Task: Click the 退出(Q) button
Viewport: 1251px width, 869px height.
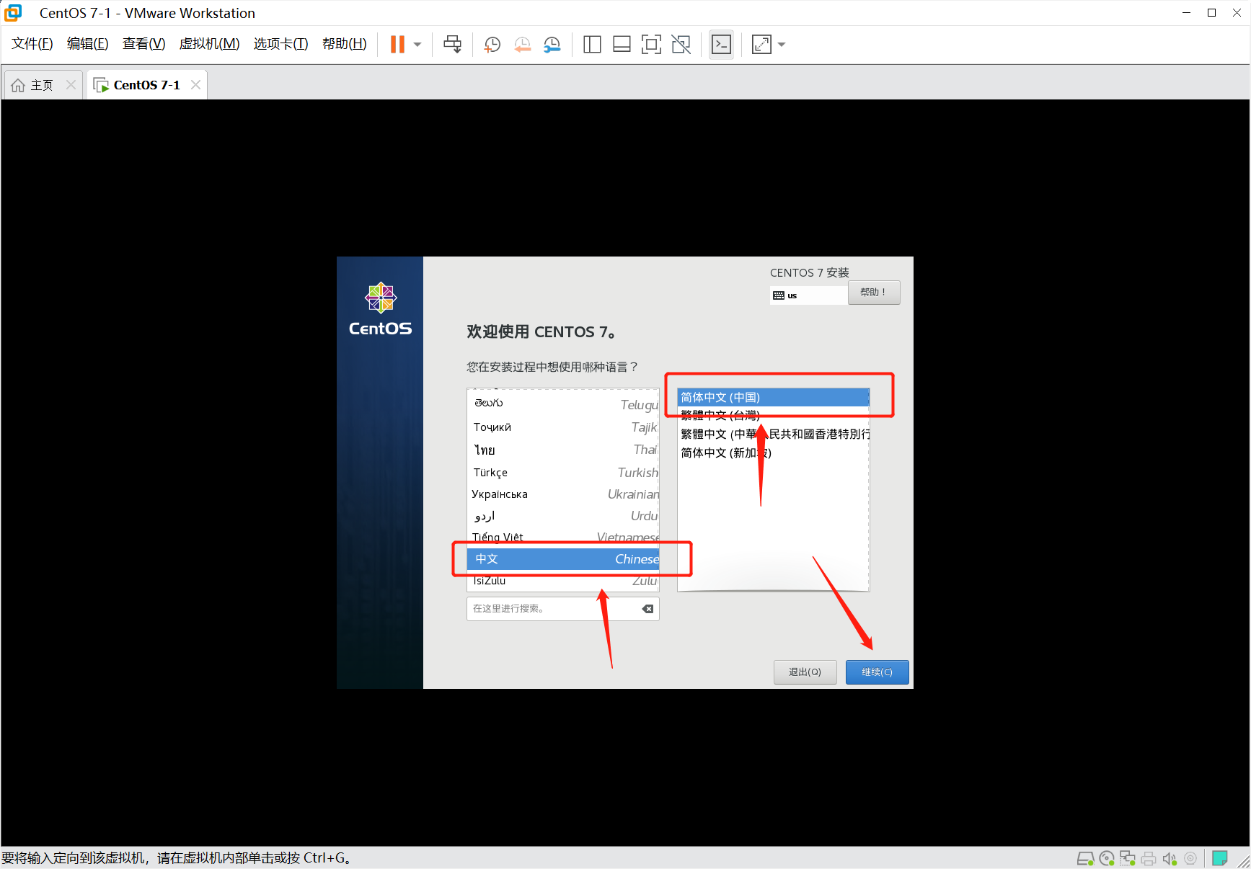Action: coord(805,672)
